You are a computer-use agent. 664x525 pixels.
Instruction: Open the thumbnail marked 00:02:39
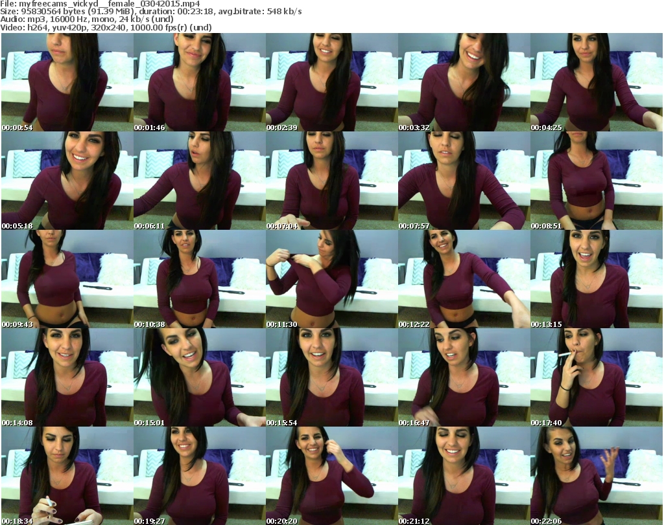(332, 82)
